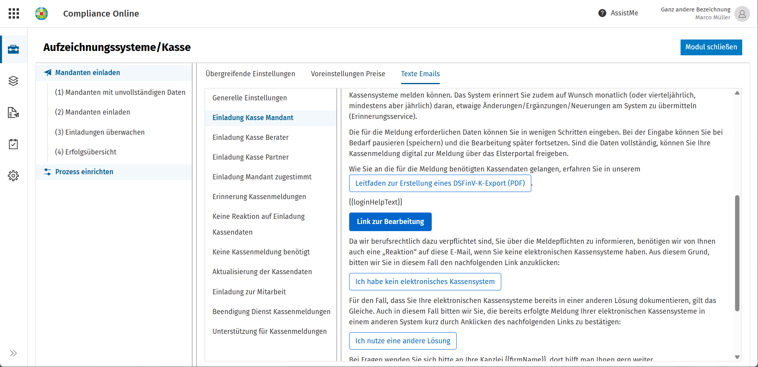The image size is (758, 367).
Task: Click Ich habe kein elektronisches Kassensystem
Action: [425, 282]
